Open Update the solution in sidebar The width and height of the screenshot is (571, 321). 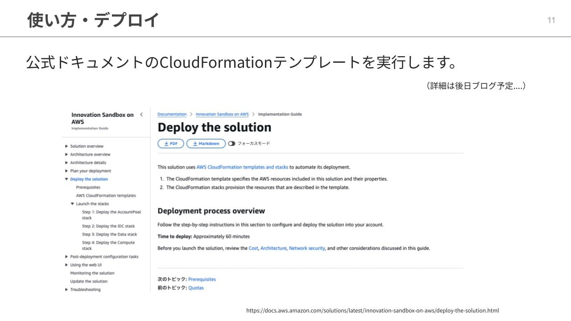89,281
